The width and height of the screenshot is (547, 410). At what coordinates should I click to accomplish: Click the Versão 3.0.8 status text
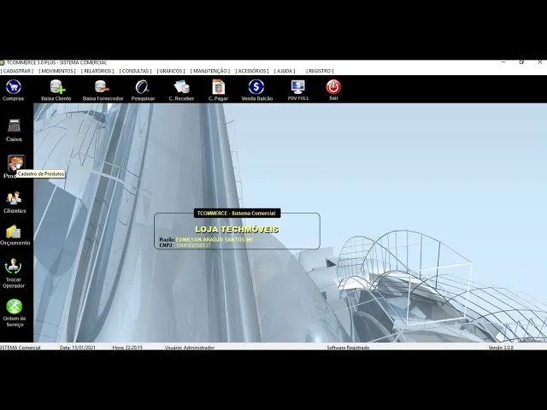(501, 348)
